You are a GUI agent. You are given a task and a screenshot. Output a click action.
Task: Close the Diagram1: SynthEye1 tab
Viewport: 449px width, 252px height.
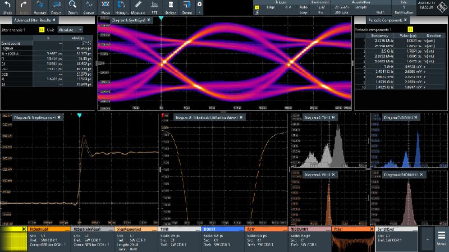149,20
